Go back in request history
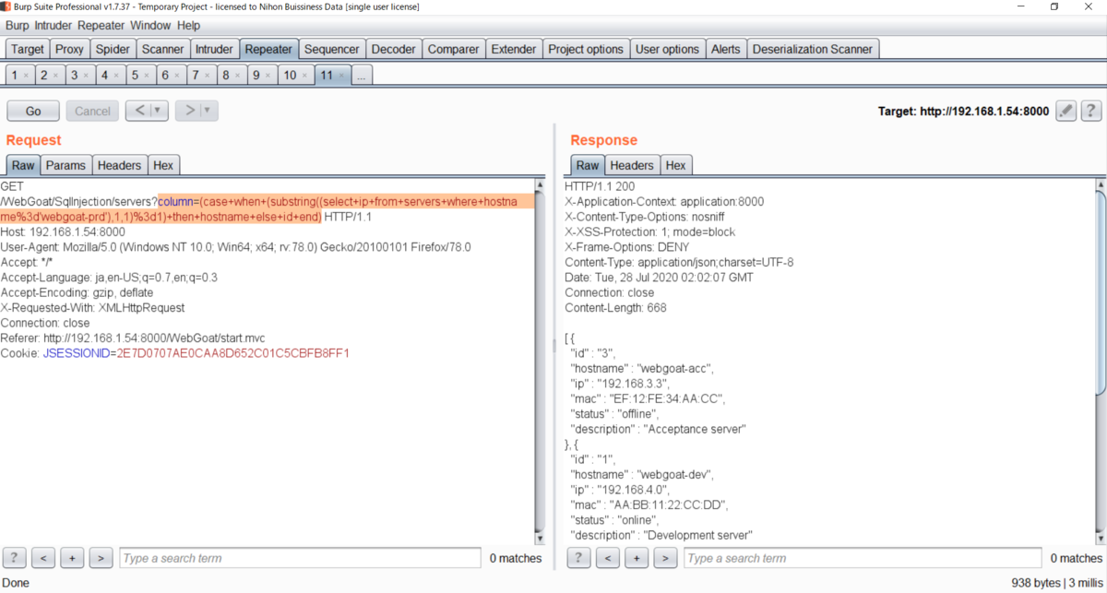The height and width of the screenshot is (593, 1107). point(137,111)
